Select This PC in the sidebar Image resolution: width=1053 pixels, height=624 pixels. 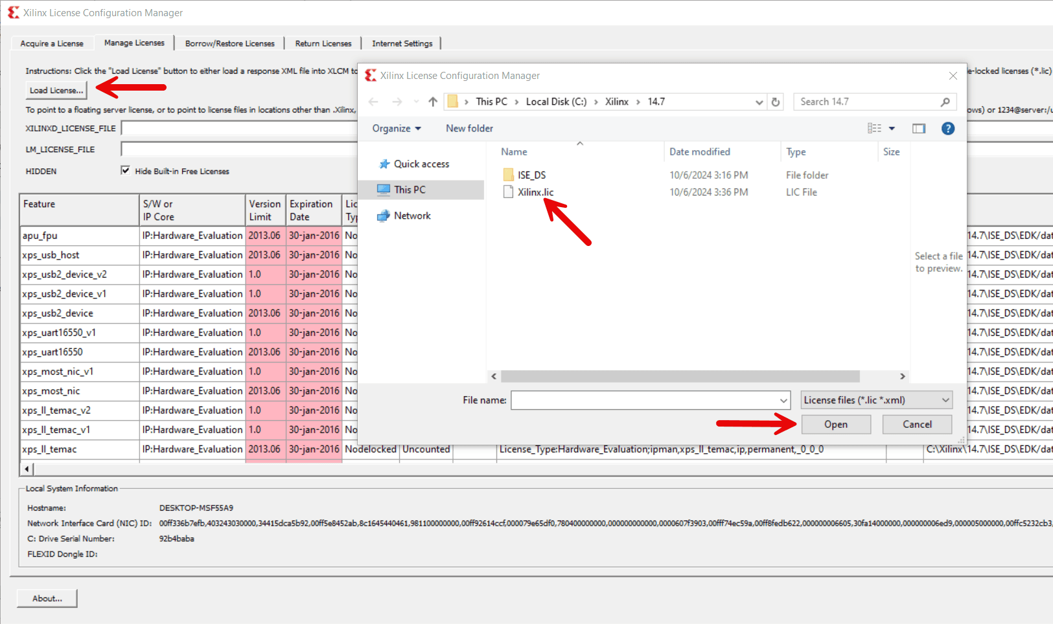(410, 190)
